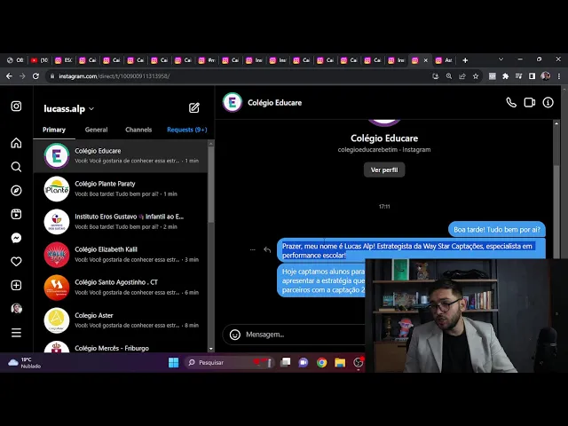Open Messages messenger icon in sidebar

pyautogui.click(x=16, y=238)
